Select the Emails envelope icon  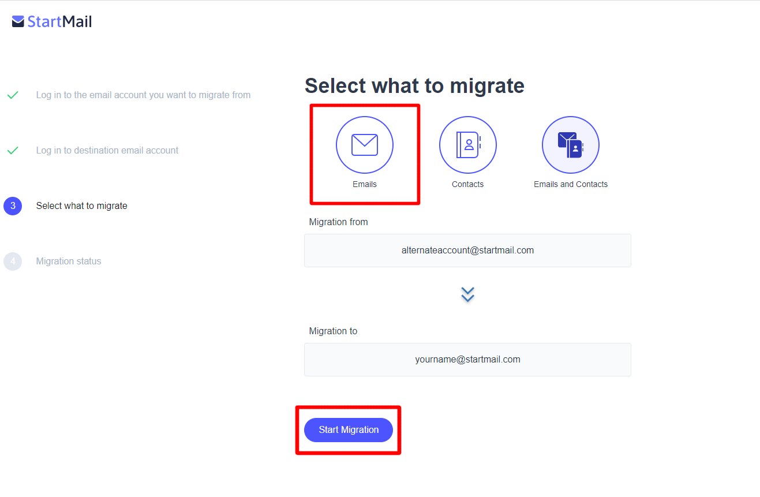364,145
